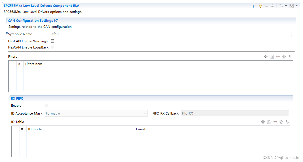
Task: Add a new row to ID Table
Action: [263, 122]
